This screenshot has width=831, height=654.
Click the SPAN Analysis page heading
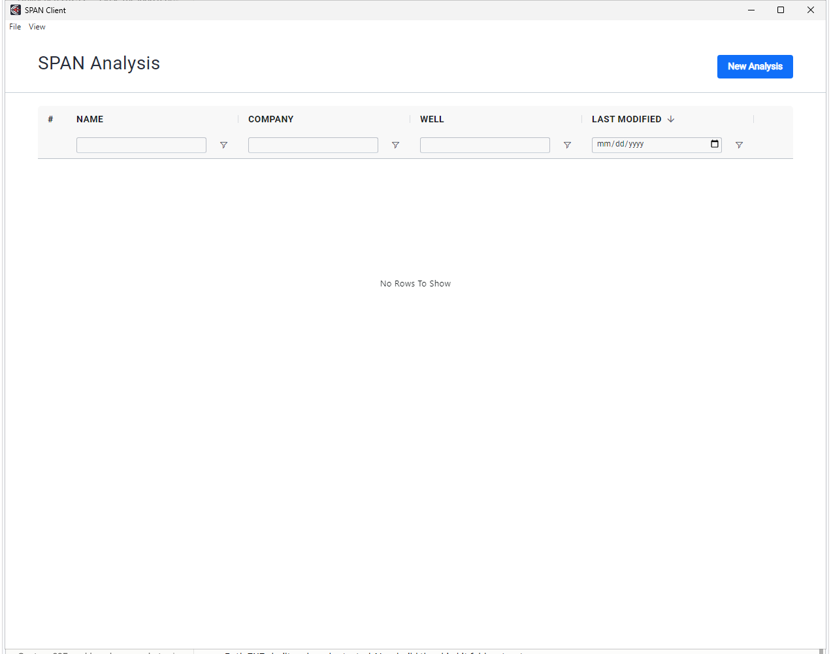point(99,63)
